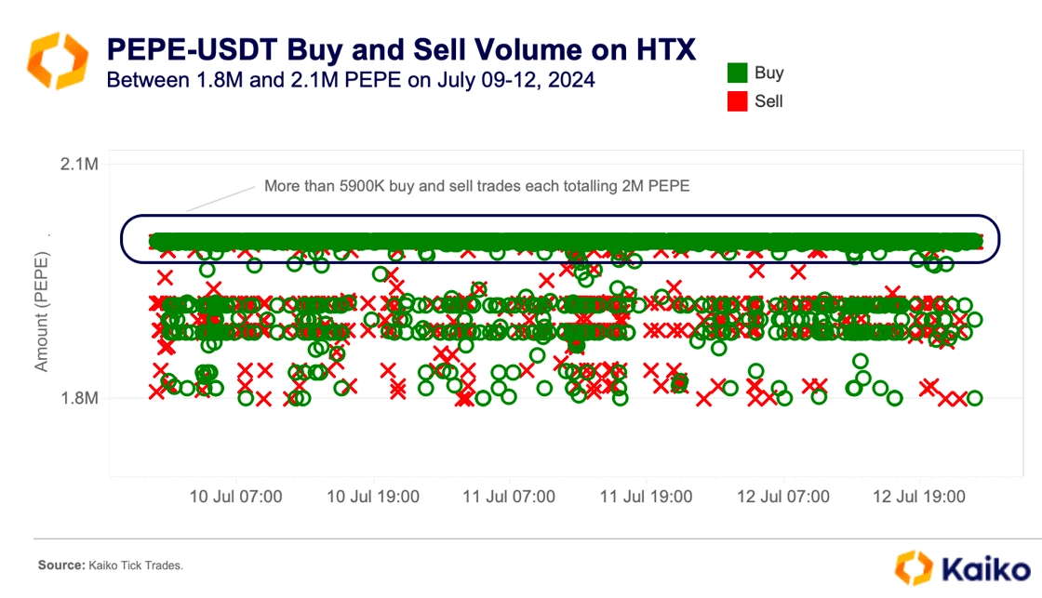Click the subtitle "Between 1.8M and 2.1M PEPE"

pyautogui.click(x=254, y=80)
